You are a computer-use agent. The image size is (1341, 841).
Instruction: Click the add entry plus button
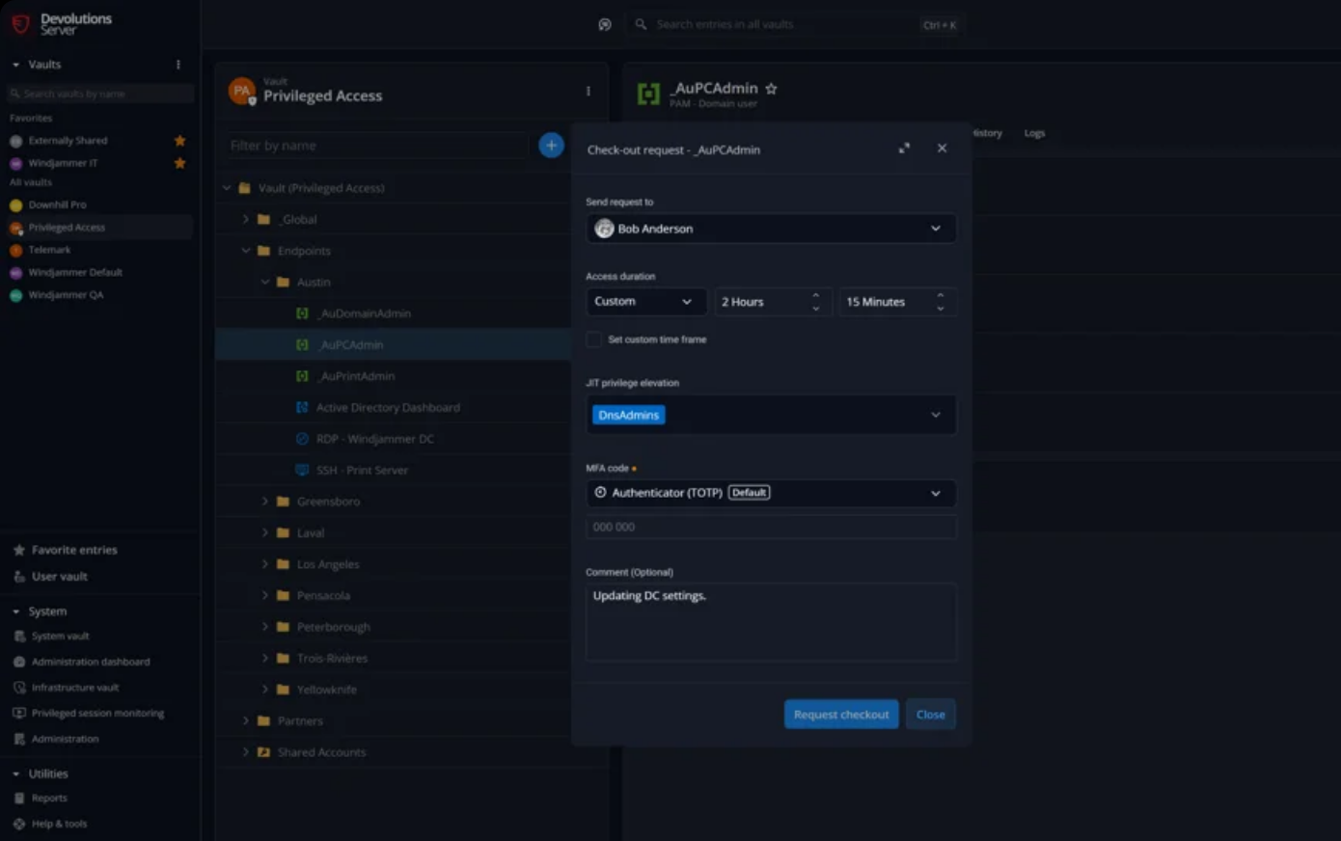coord(551,146)
